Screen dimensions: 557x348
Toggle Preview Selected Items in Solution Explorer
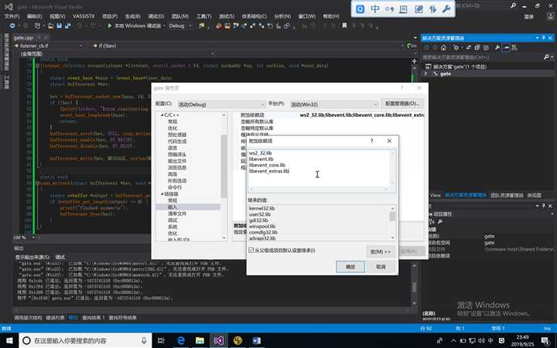(x=506, y=47)
